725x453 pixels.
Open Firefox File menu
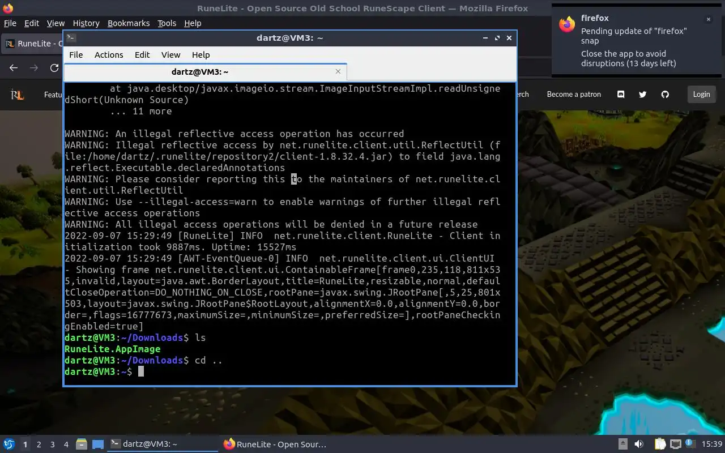click(x=10, y=23)
